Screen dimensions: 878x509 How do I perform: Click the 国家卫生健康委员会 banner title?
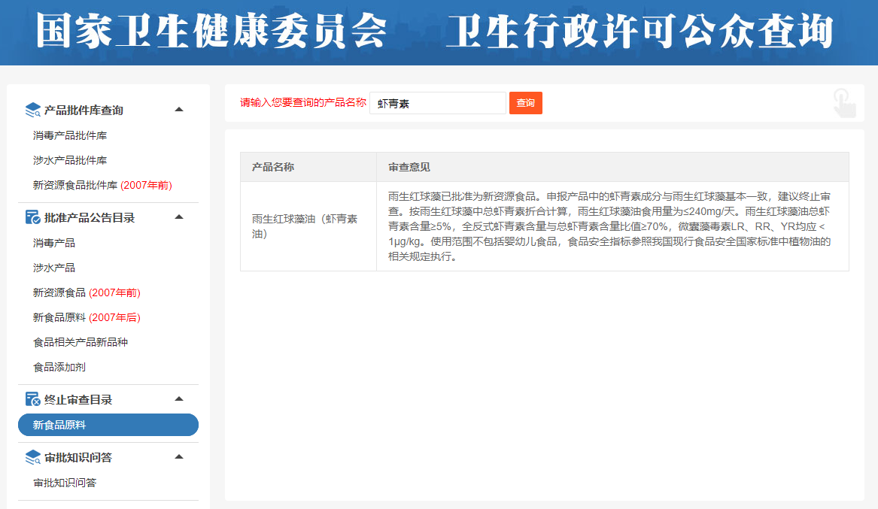click(211, 31)
